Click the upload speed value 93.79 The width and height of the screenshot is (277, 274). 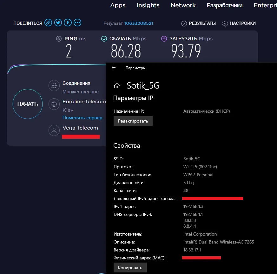[186, 51]
